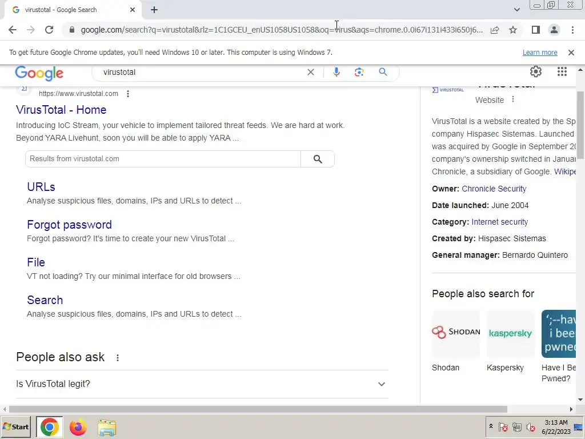Image resolution: width=585 pixels, height=439 pixels.
Task: Open the Chrome side panel icon
Action: [536, 30]
